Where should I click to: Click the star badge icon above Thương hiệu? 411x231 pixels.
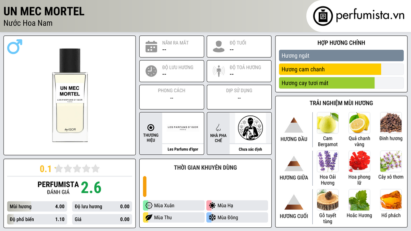(151, 128)
